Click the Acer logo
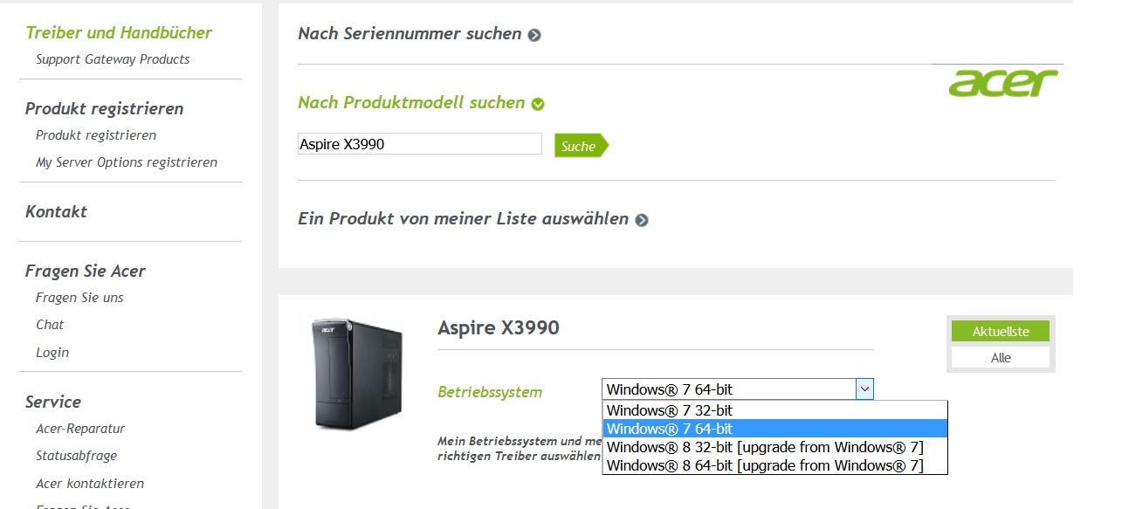The height and width of the screenshot is (509, 1122). click(x=1003, y=84)
